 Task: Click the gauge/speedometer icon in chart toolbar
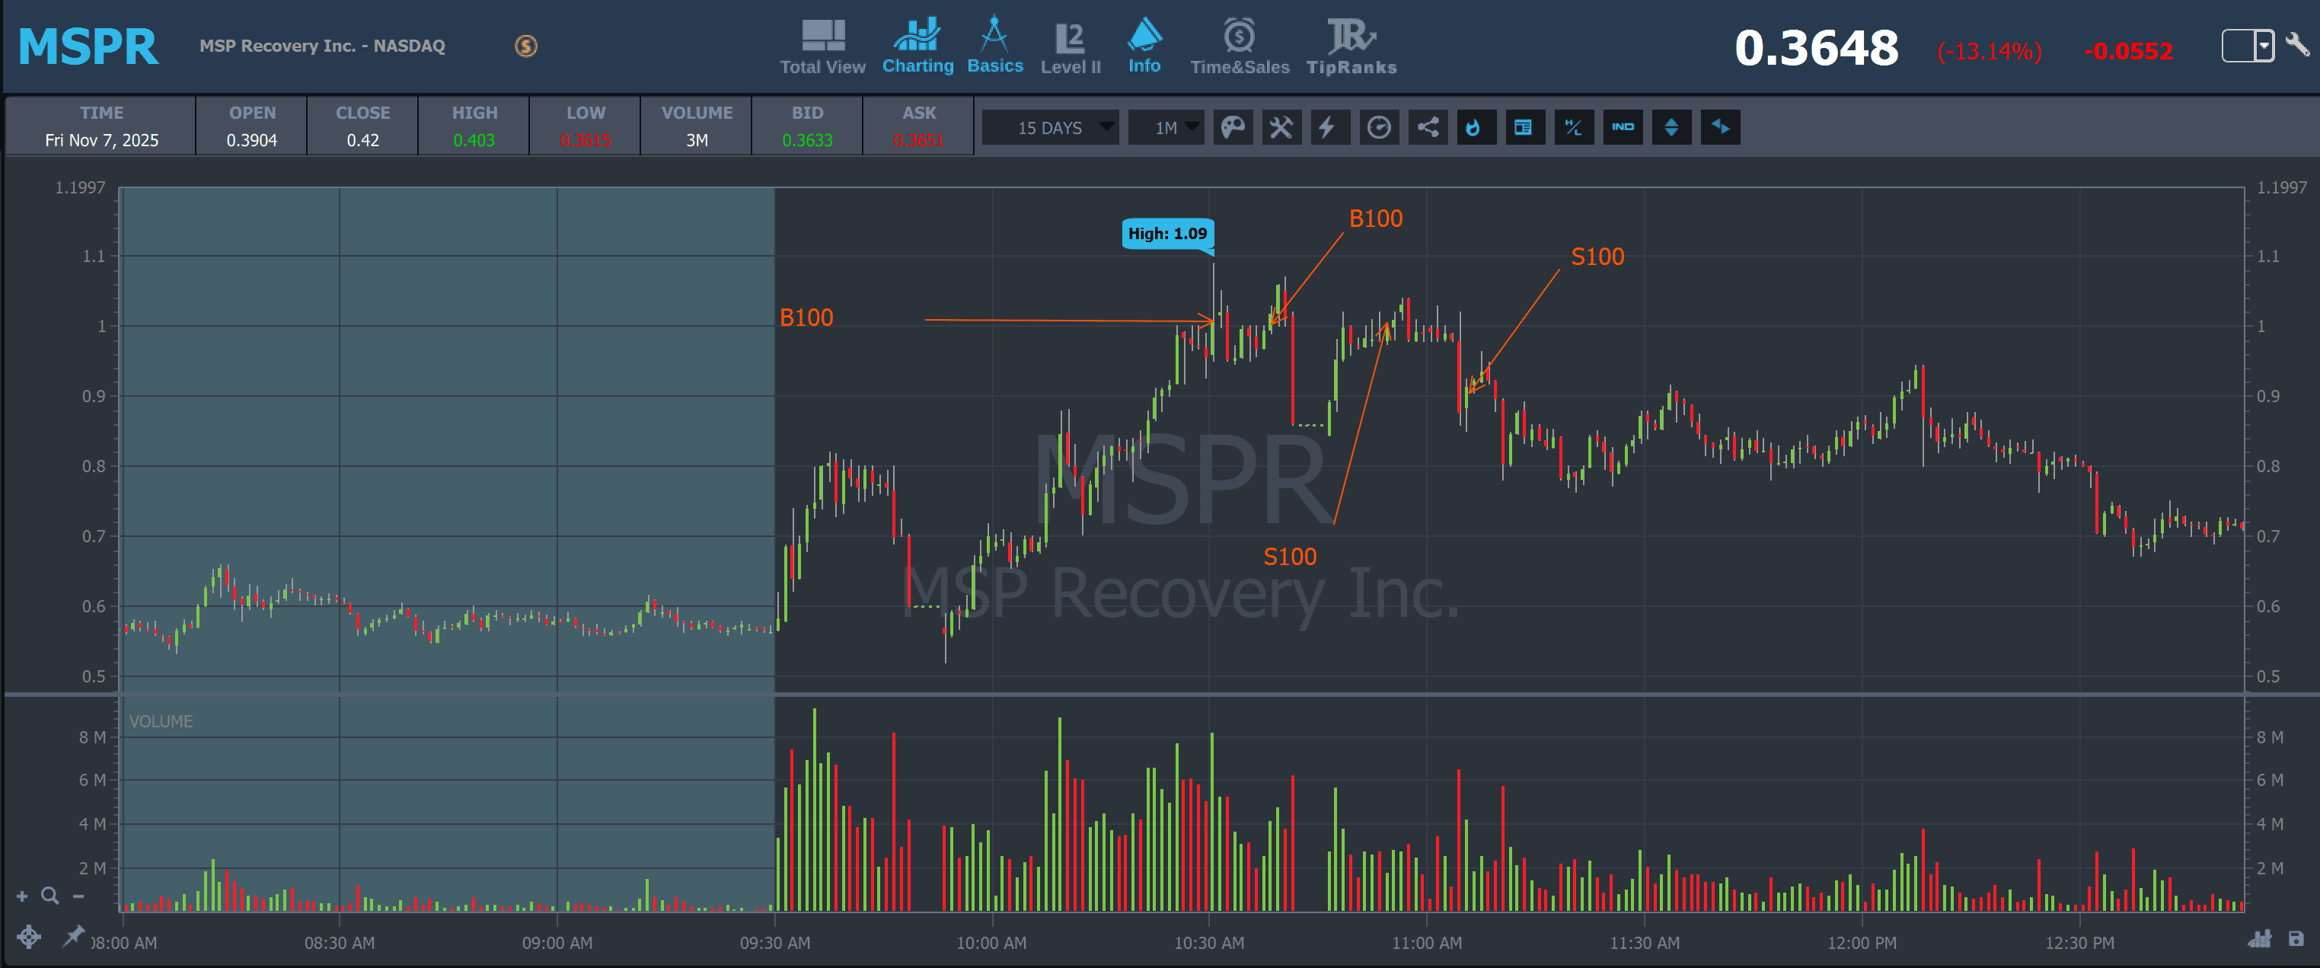pos(1378,128)
